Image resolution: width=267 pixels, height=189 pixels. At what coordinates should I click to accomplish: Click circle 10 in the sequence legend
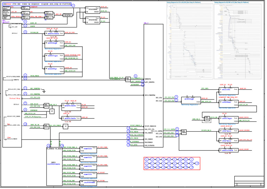point(197,163)
